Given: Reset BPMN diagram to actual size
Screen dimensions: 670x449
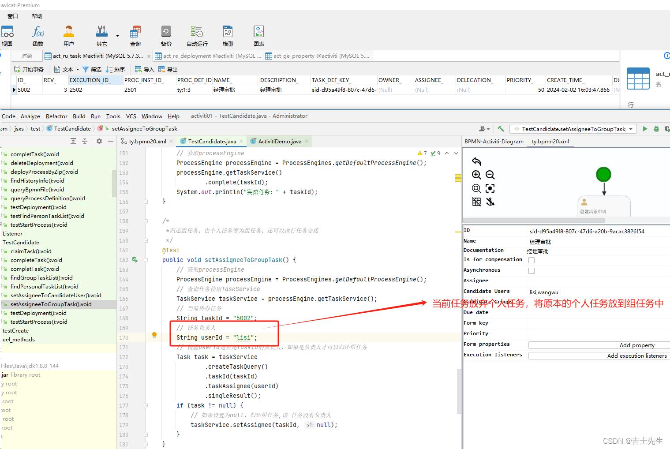Looking at the screenshot, I should 476,188.
